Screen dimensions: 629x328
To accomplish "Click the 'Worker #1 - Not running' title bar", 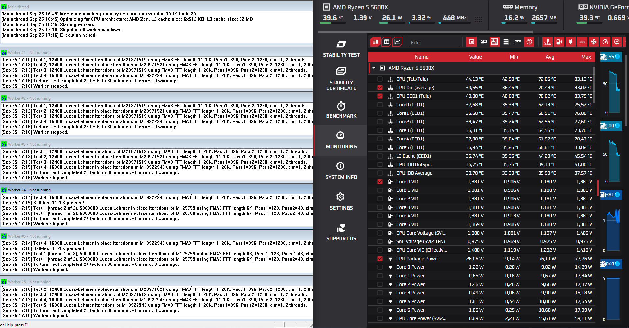I will pyautogui.click(x=156, y=52).
